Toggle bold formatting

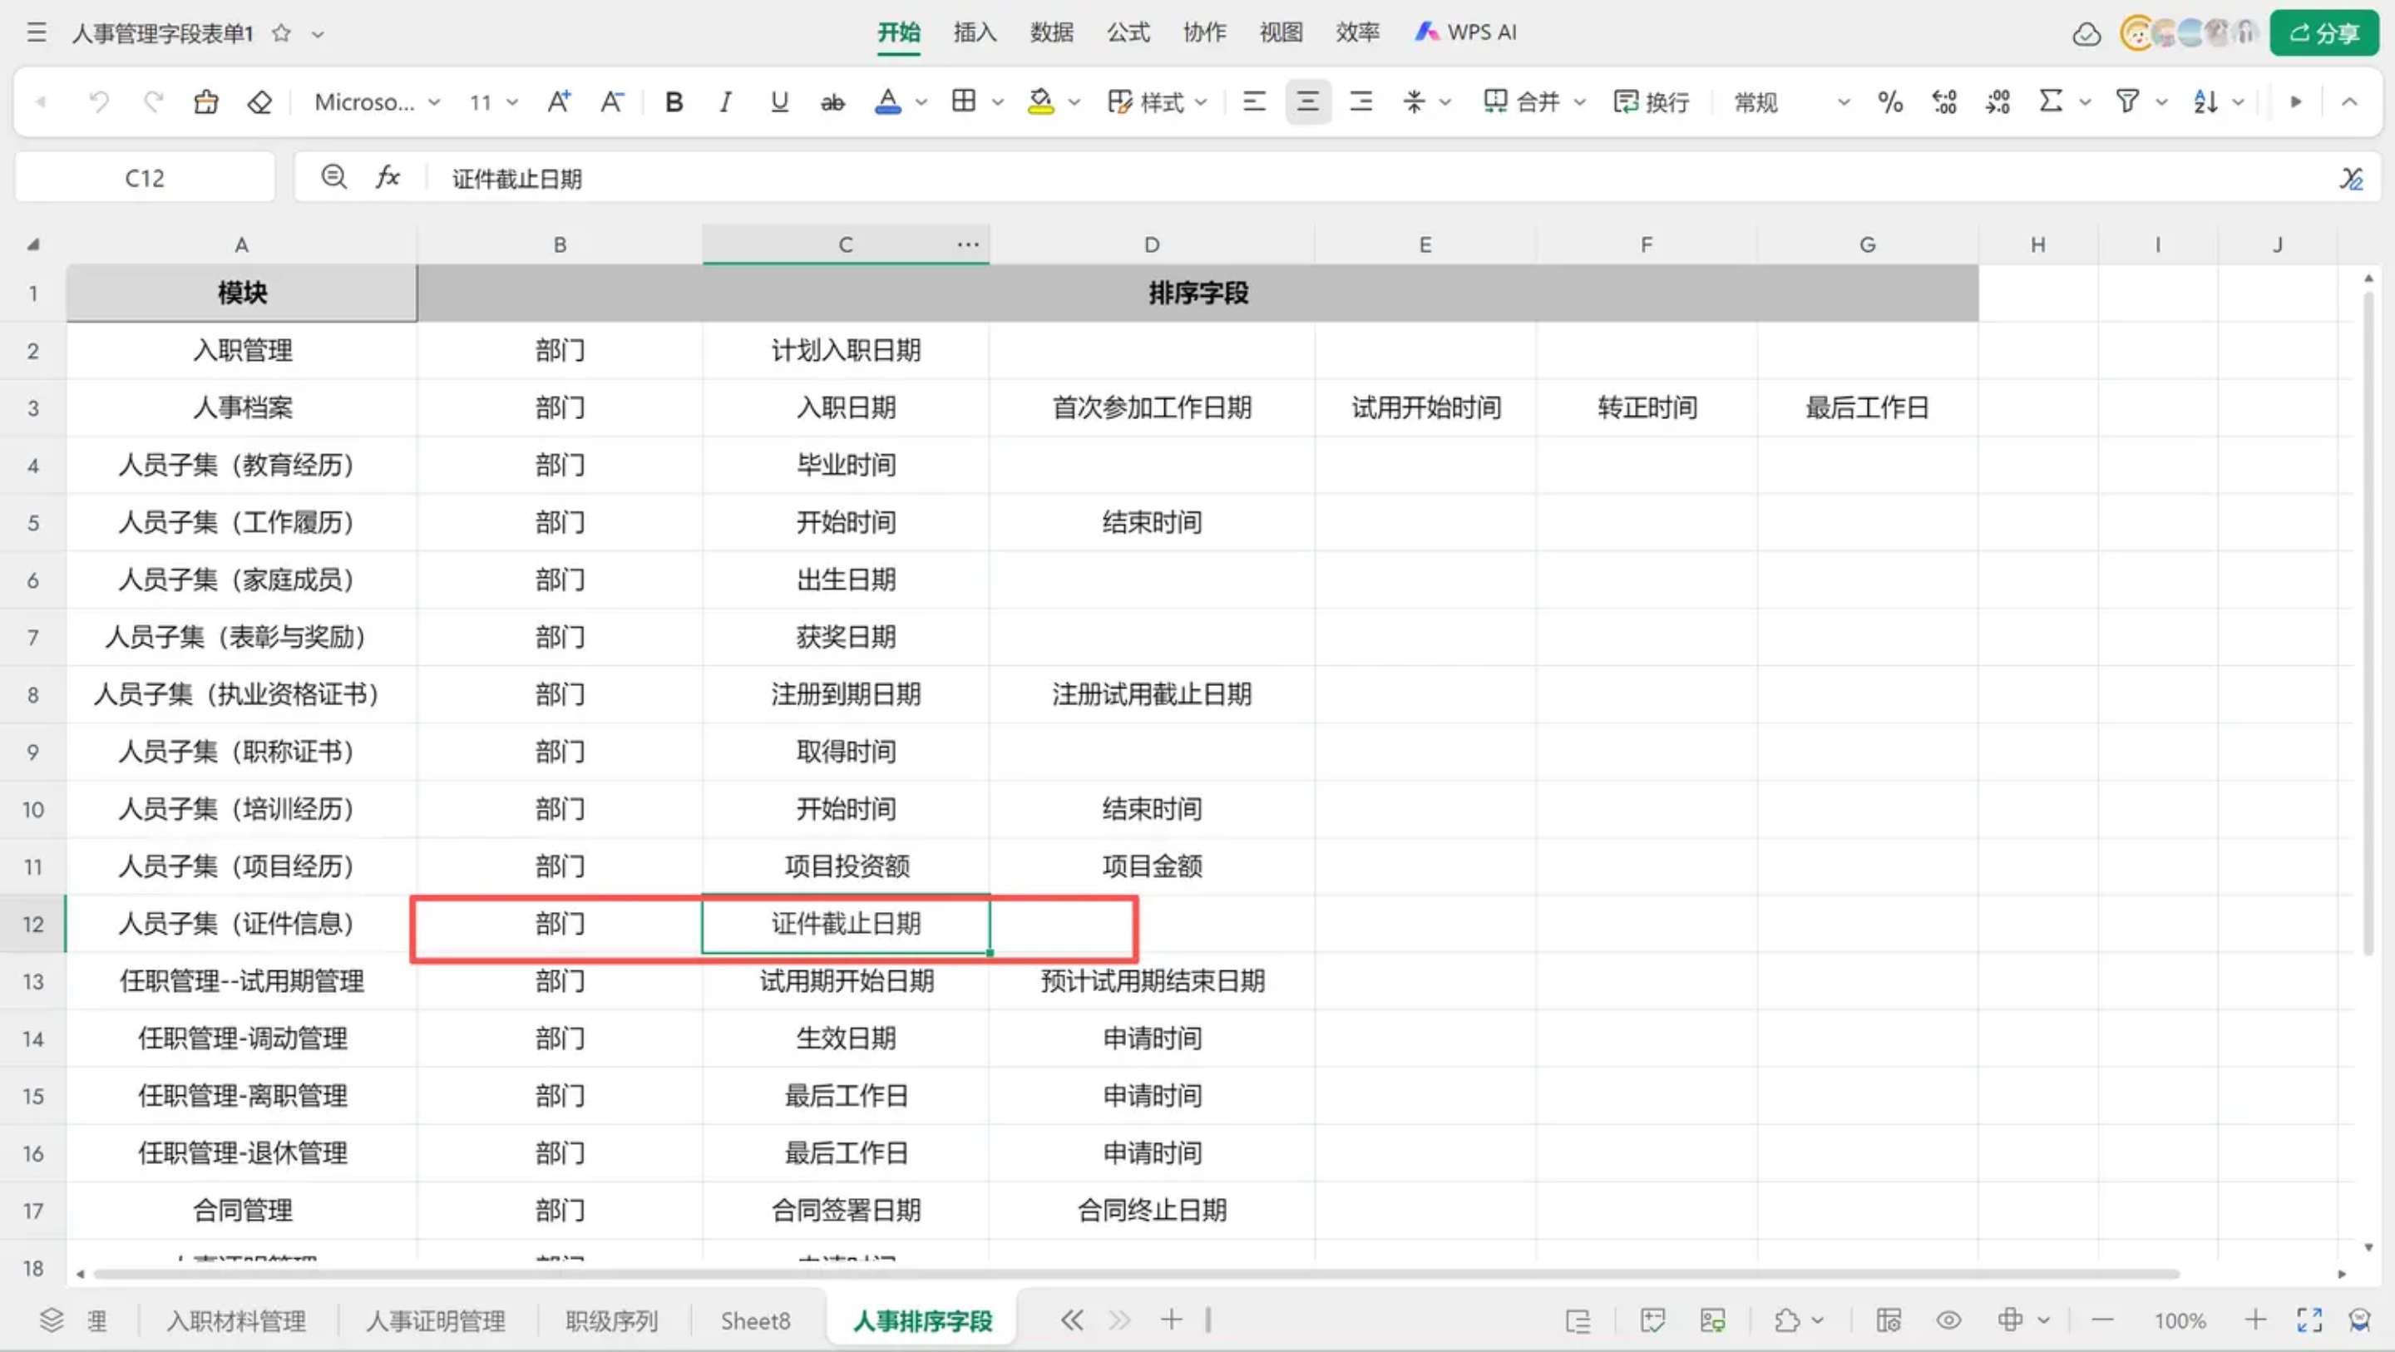[x=674, y=101]
